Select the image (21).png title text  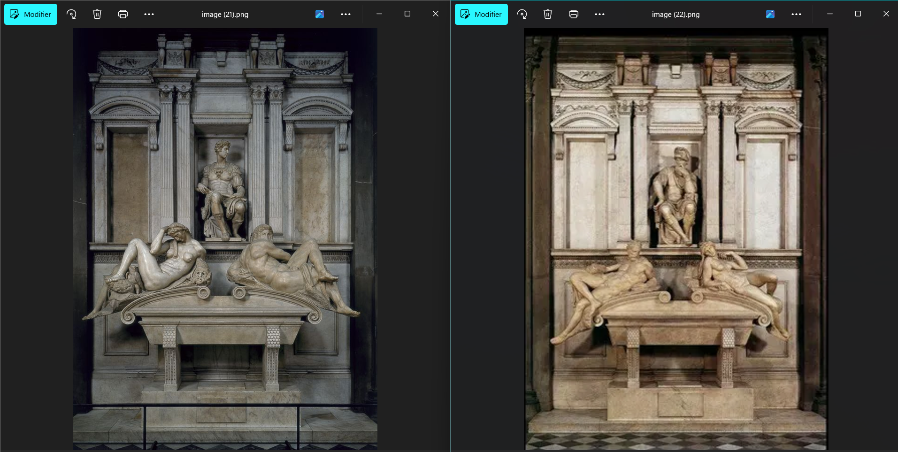point(225,14)
